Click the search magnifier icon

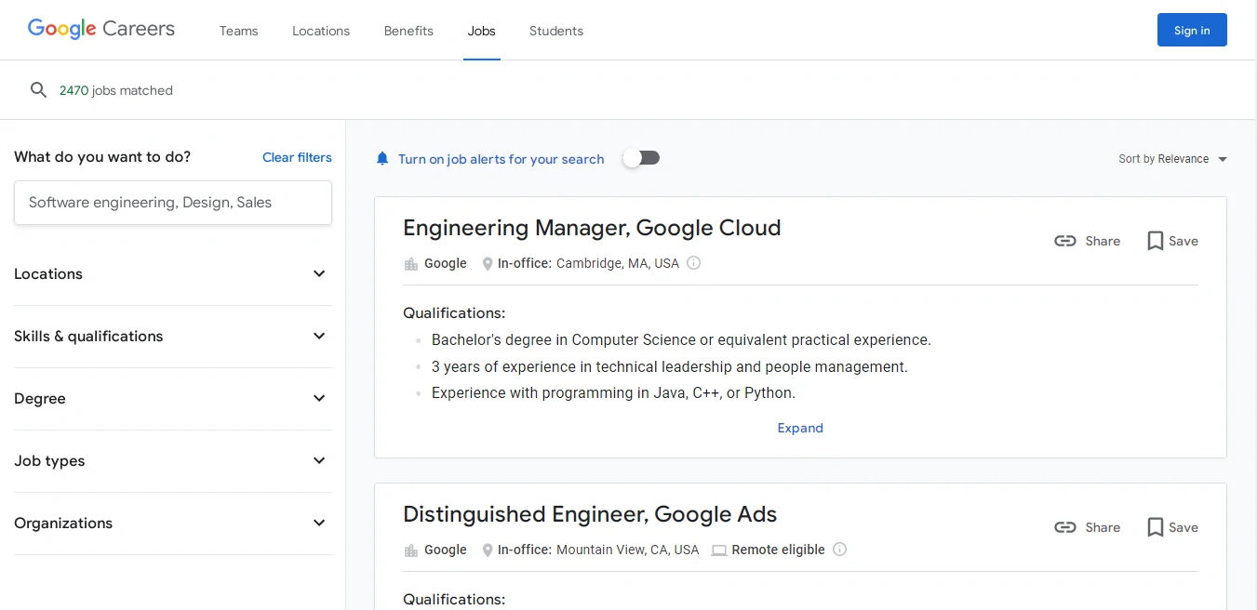(x=38, y=90)
